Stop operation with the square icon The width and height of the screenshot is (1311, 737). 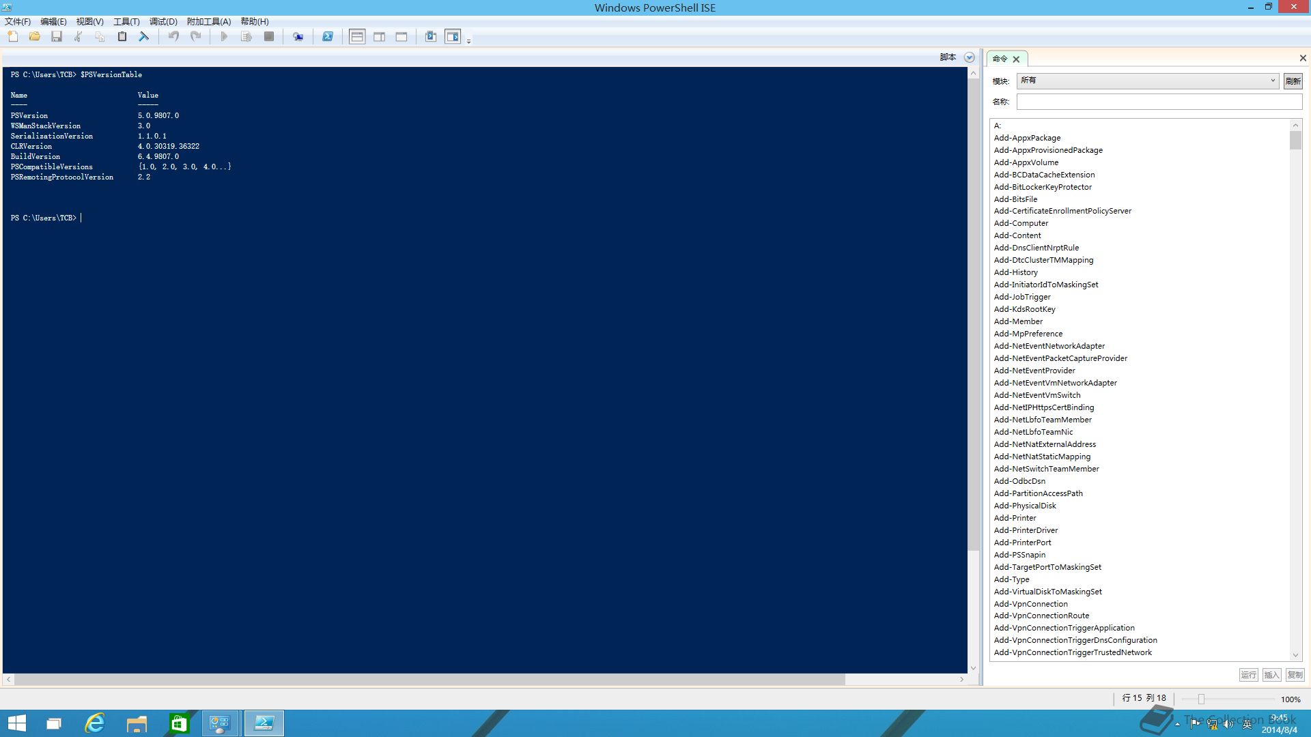point(269,37)
